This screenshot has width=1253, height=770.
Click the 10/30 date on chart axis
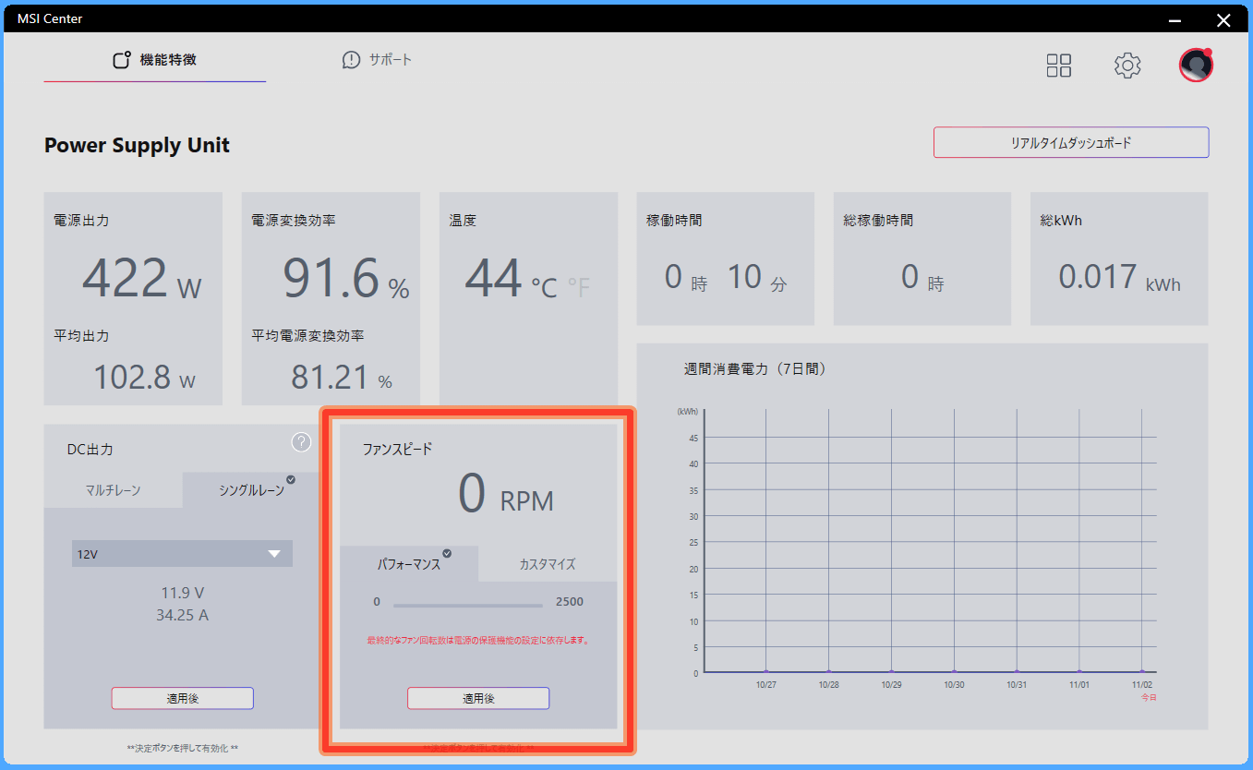point(954,685)
